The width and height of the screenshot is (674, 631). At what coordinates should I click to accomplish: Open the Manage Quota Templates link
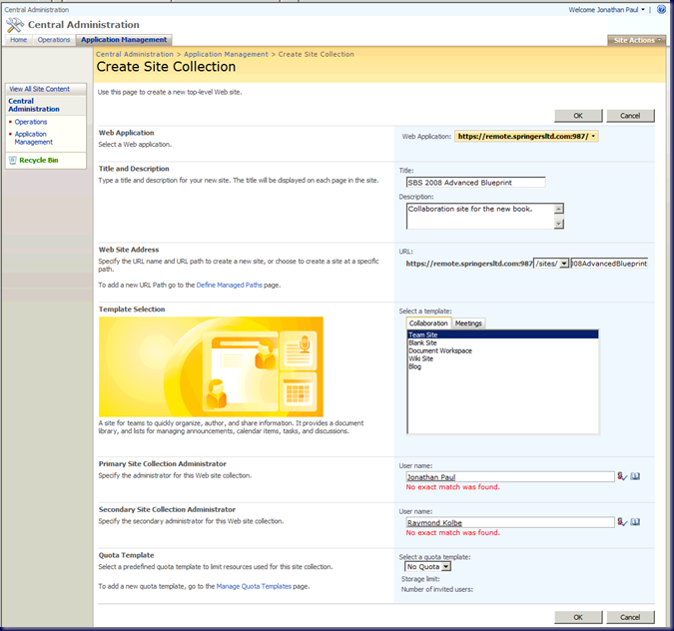(254, 586)
